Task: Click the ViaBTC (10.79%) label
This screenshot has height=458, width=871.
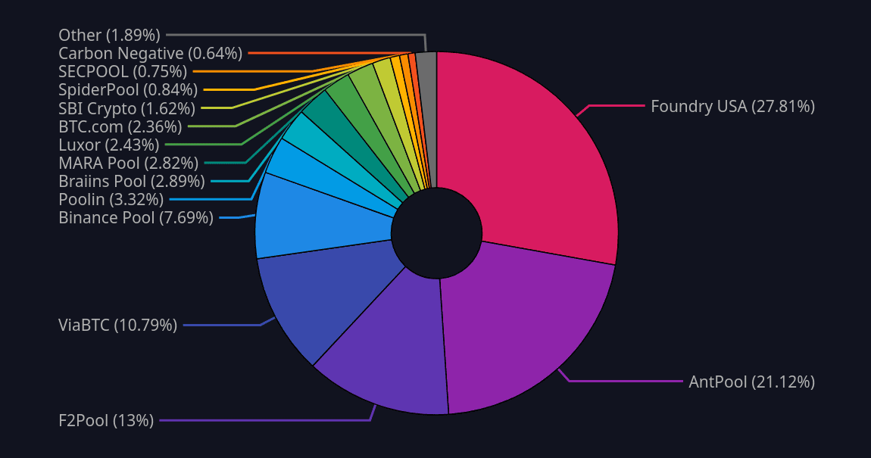Action: point(117,325)
